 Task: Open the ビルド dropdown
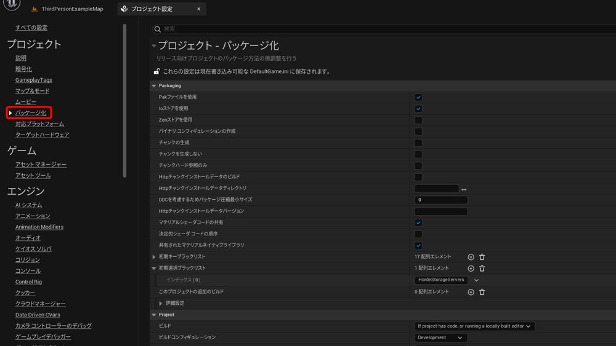(474, 326)
